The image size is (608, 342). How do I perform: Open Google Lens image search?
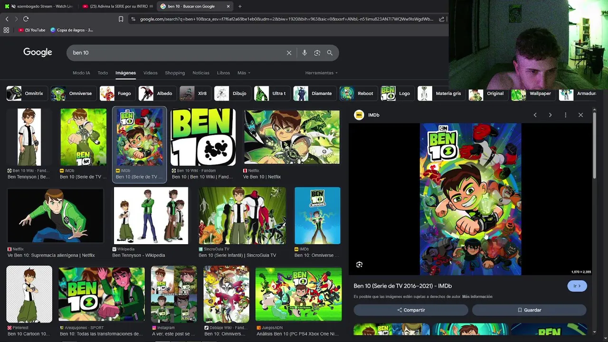[317, 53]
